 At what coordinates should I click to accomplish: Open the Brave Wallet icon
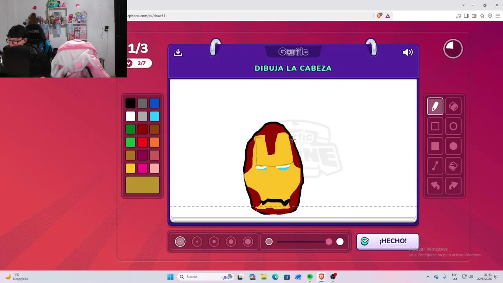pyautogui.click(x=474, y=16)
